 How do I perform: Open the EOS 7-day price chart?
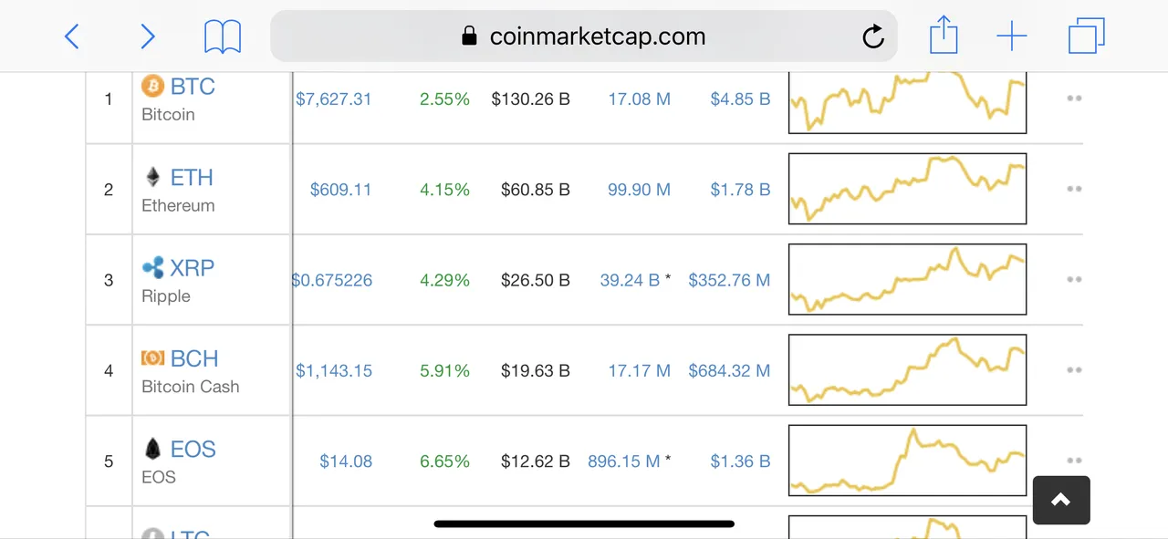[908, 461]
